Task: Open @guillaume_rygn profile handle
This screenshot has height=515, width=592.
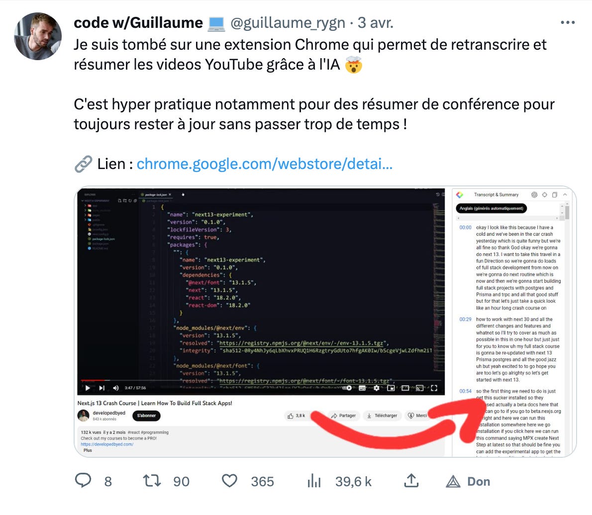Action: [288, 23]
